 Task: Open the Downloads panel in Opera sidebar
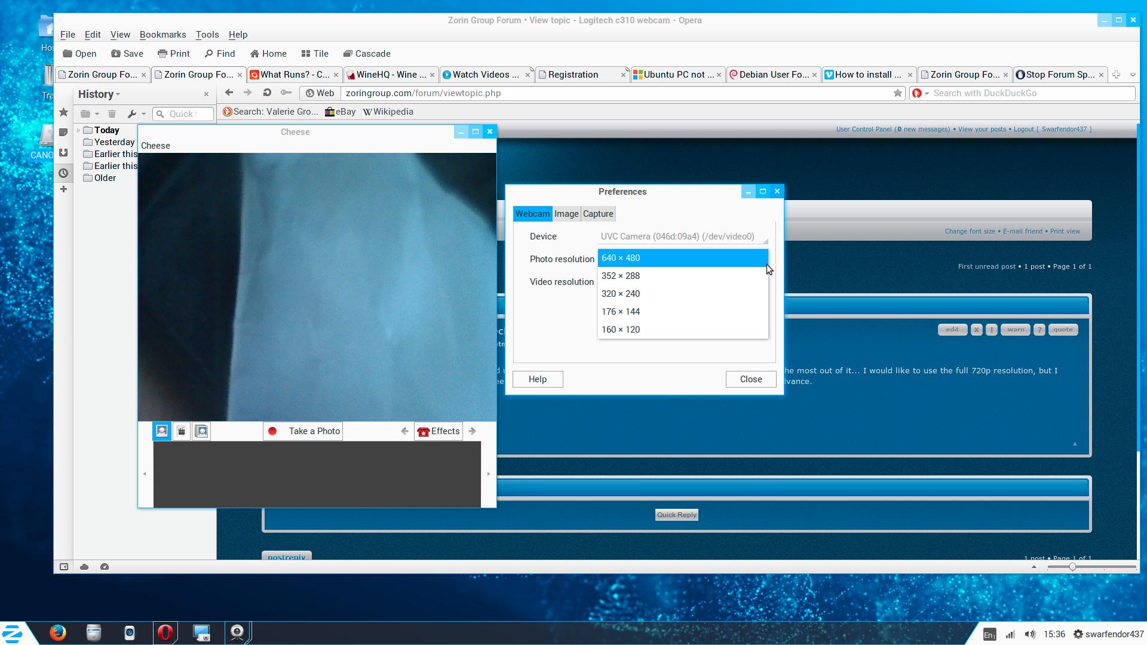coord(64,153)
